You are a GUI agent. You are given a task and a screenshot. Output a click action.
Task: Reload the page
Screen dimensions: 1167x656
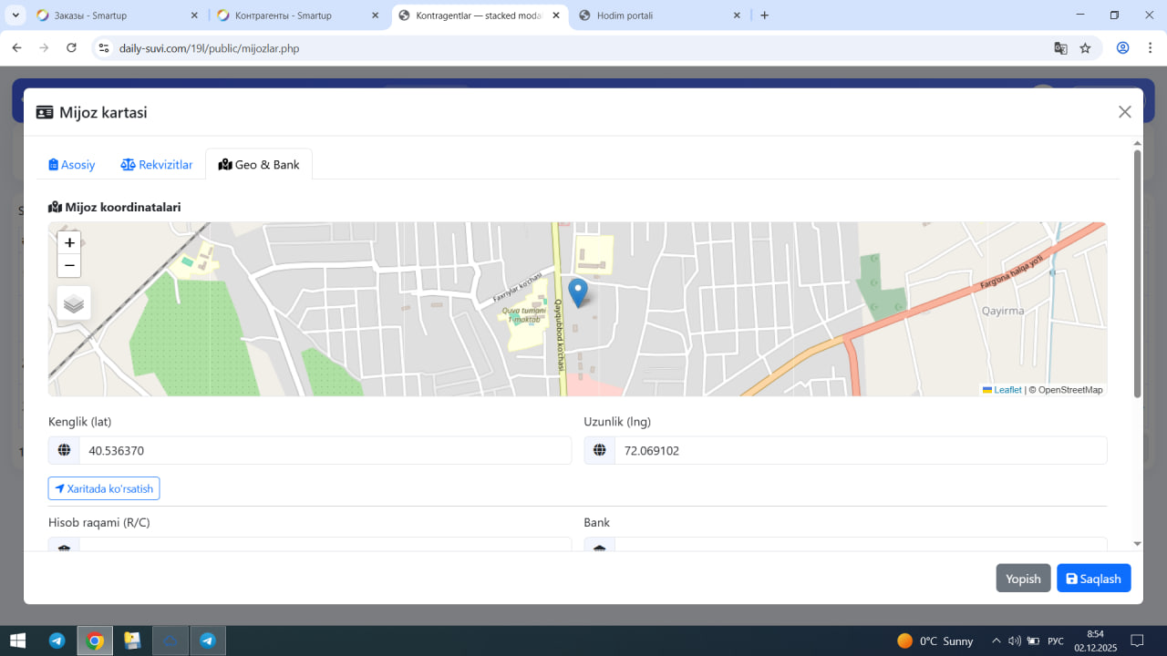pos(71,48)
